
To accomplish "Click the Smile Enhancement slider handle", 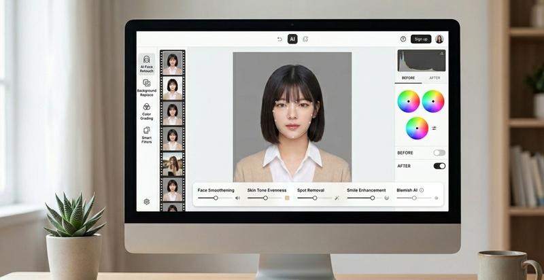I will tap(372, 198).
